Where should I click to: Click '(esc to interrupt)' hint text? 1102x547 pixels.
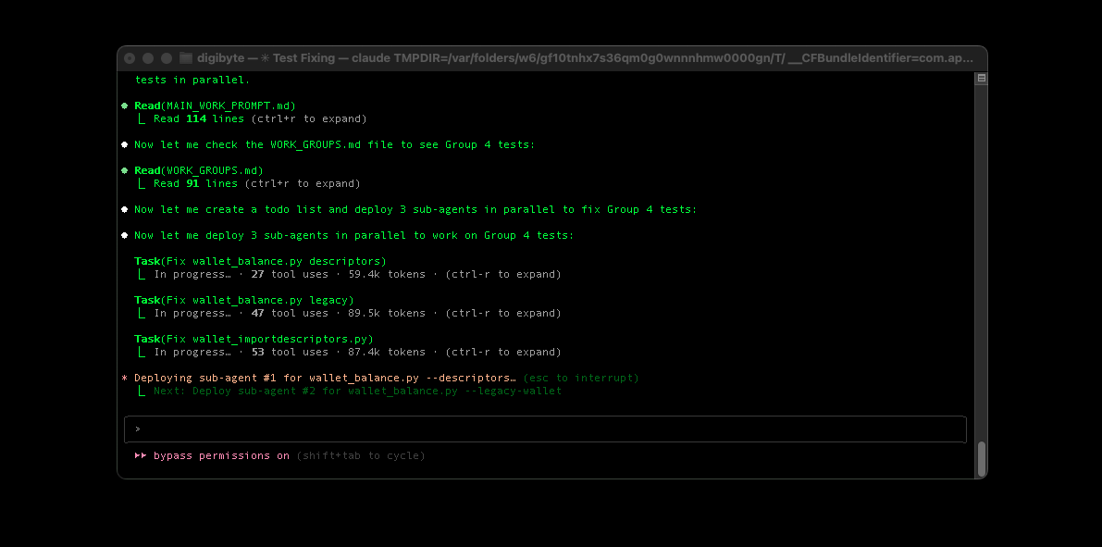coord(581,379)
